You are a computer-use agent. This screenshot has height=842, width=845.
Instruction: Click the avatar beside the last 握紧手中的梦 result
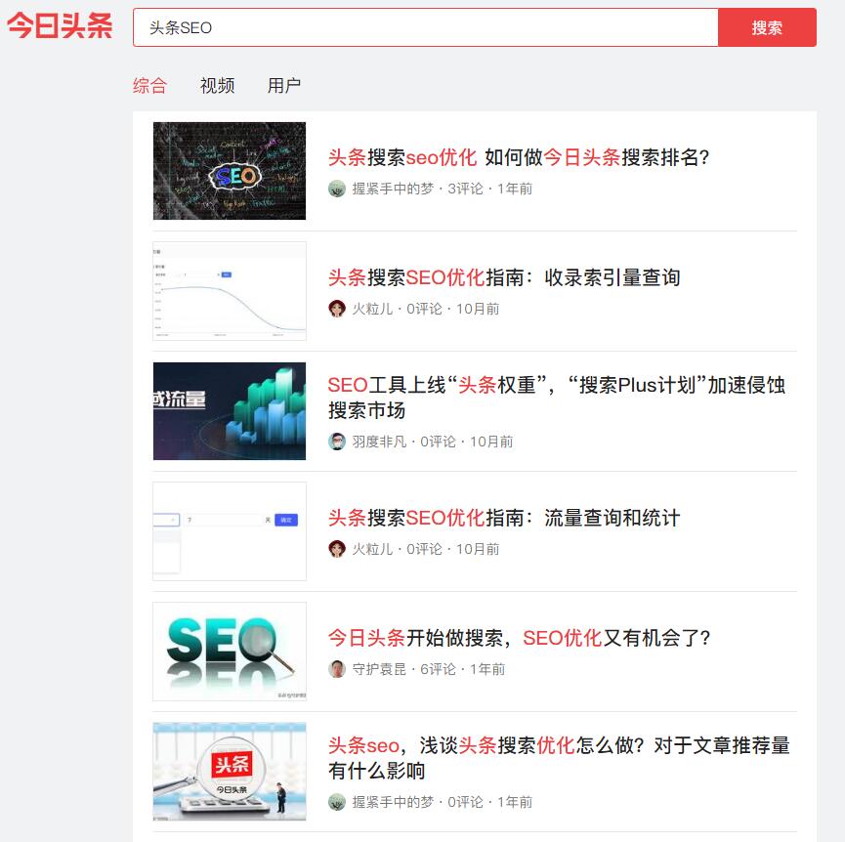[336, 801]
